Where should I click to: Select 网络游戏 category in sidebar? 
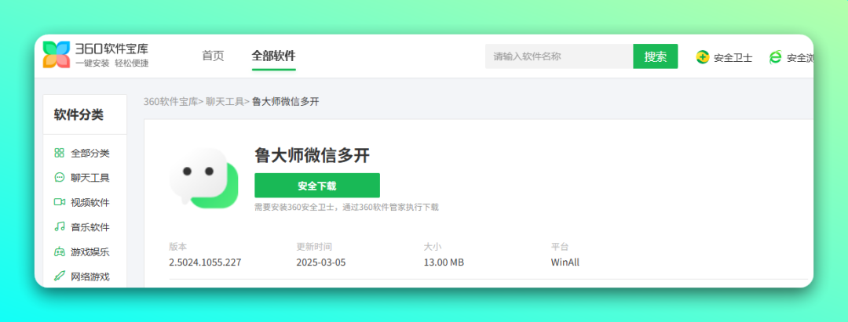point(90,277)
